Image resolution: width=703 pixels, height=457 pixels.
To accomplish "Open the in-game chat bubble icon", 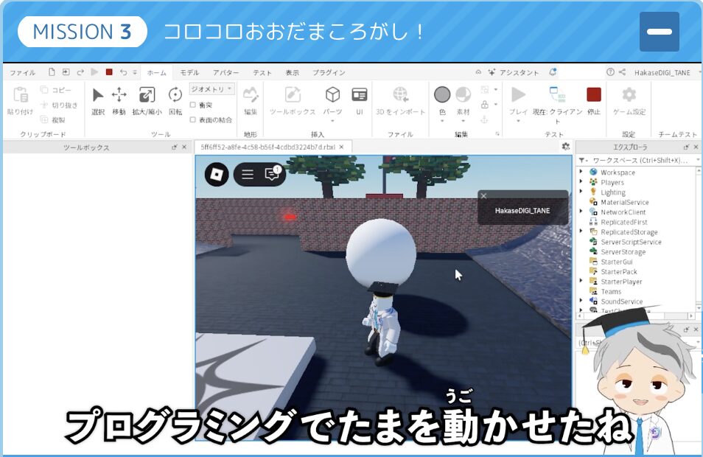I will pos(272,174).
